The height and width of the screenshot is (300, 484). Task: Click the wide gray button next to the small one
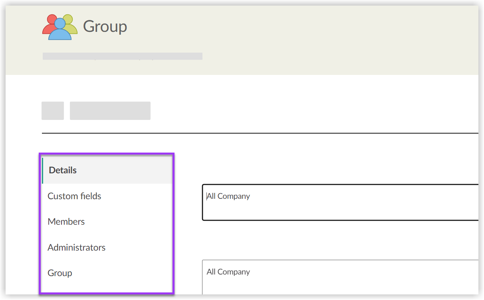(110, 110)
